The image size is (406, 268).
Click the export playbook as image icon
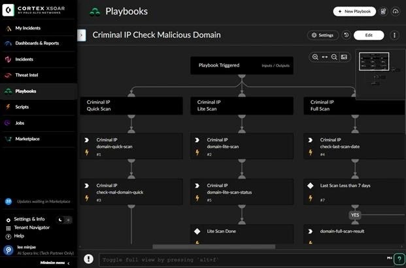click(344, 57)
